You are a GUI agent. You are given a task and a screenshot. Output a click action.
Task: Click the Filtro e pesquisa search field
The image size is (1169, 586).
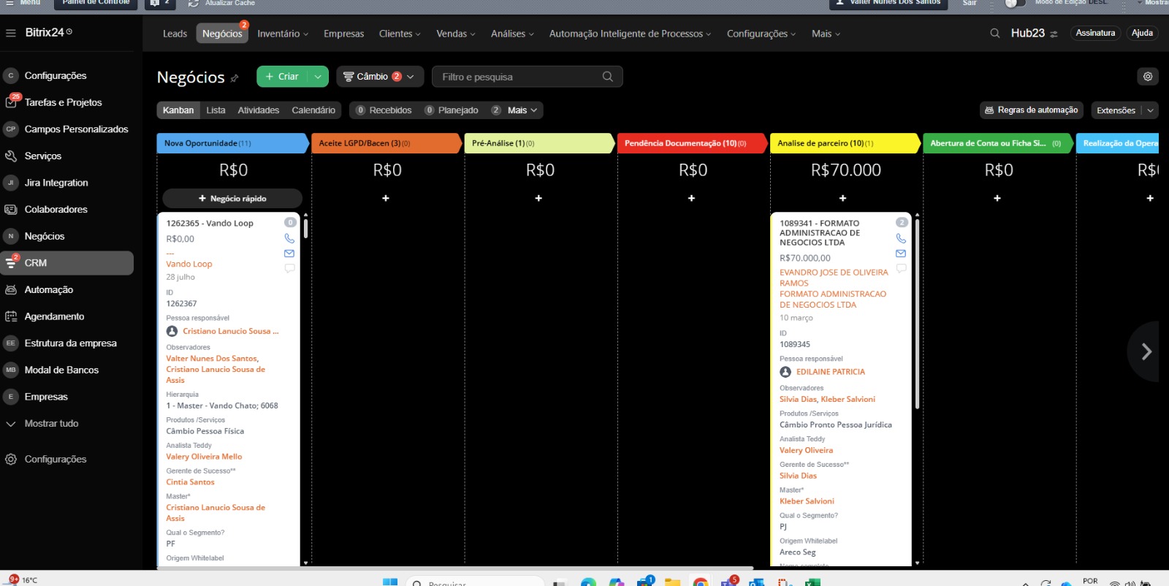(519, 77)
